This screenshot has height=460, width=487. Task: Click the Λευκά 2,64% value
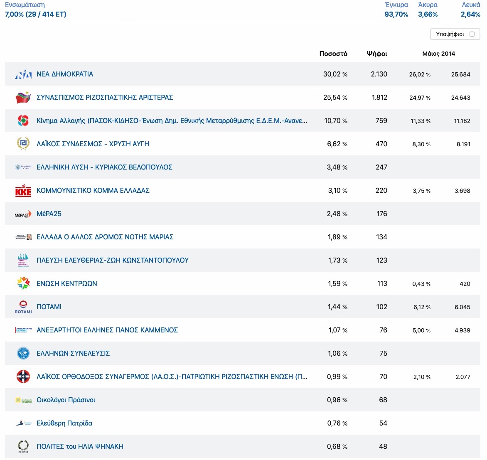tap(470, 14)
